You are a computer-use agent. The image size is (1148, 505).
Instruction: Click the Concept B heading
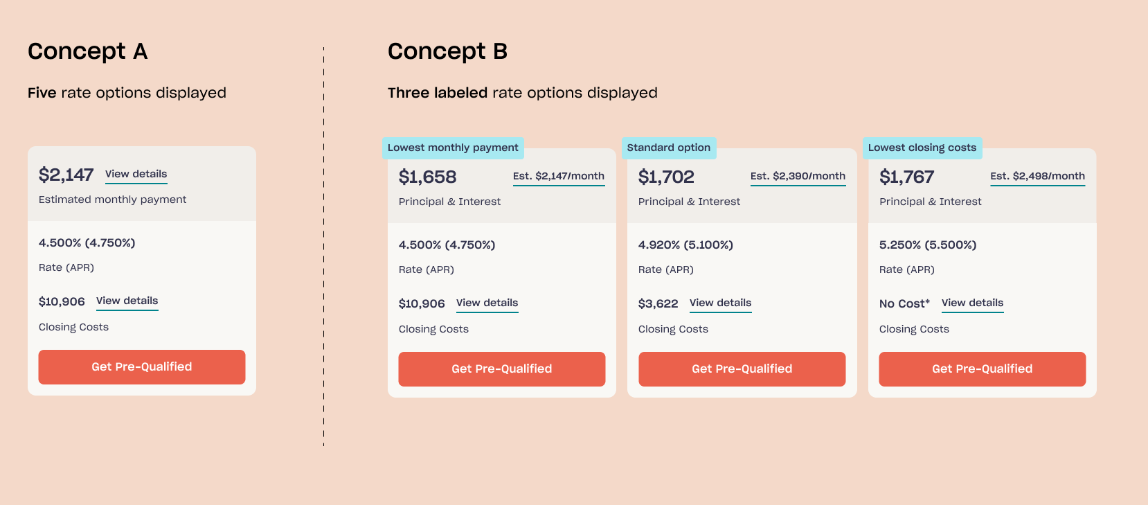pyautogui.click(x=447, y=51)
